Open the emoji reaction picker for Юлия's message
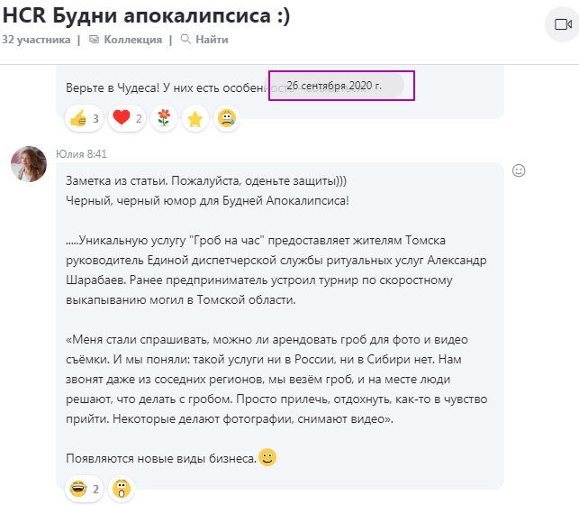579x505 pixels. point(519,170)
